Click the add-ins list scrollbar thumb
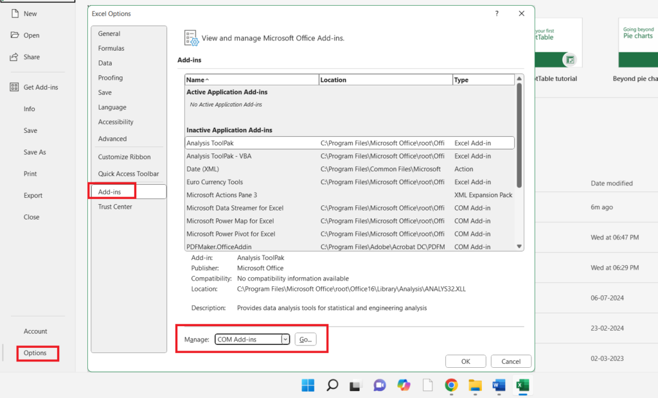The width and height of the screenshot is (658, 398). click(519, 135)
